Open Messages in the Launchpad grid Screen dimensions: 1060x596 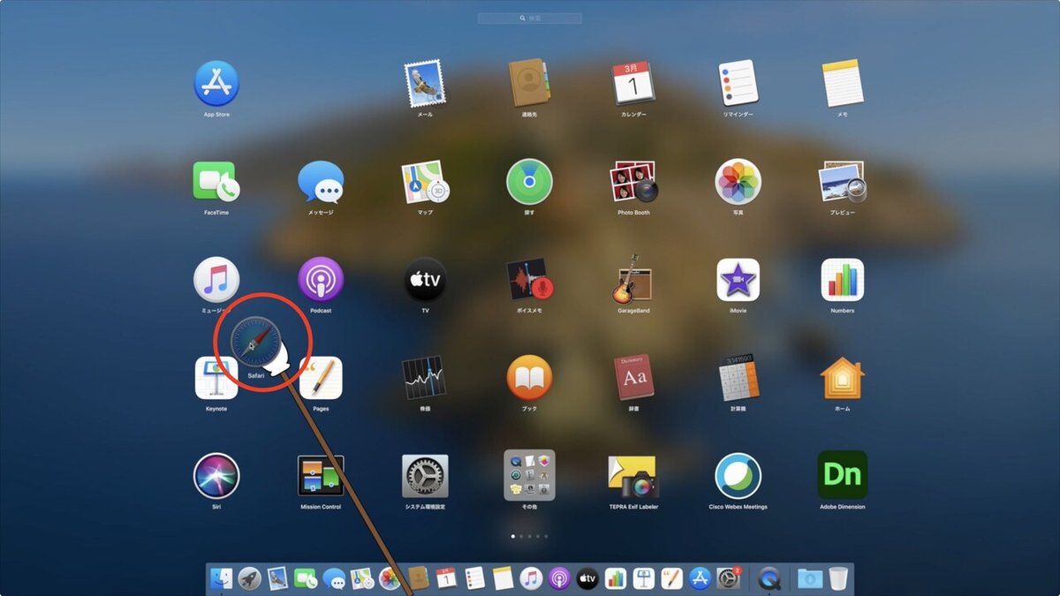tap(320, 183)
